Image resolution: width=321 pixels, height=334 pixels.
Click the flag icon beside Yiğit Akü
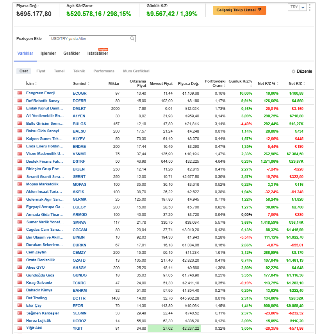coord(20,328)
